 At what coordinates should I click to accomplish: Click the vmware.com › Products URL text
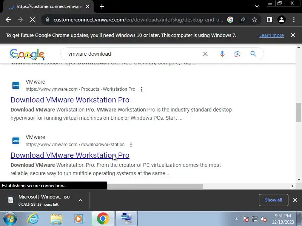[80, 89]
